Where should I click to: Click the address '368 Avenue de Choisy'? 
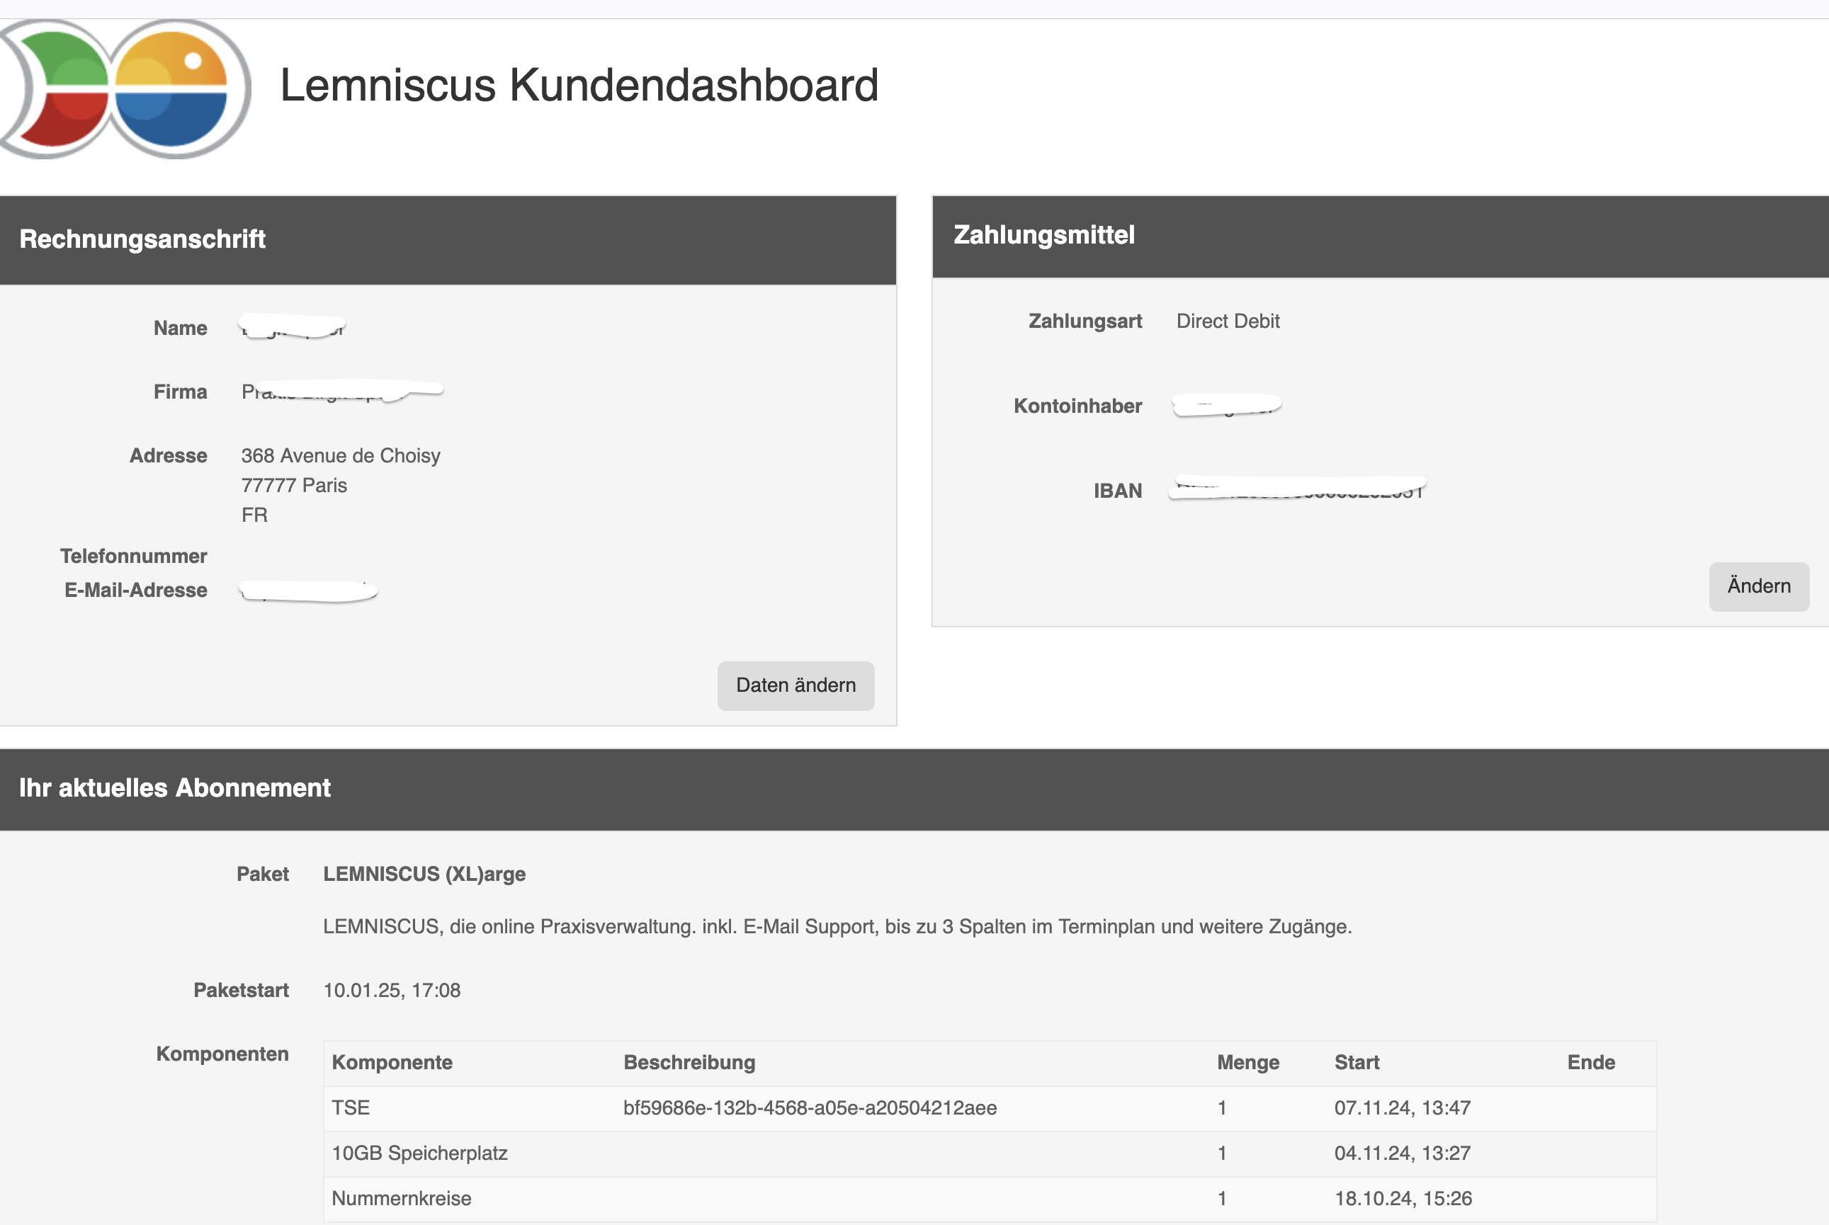[341, 455]
